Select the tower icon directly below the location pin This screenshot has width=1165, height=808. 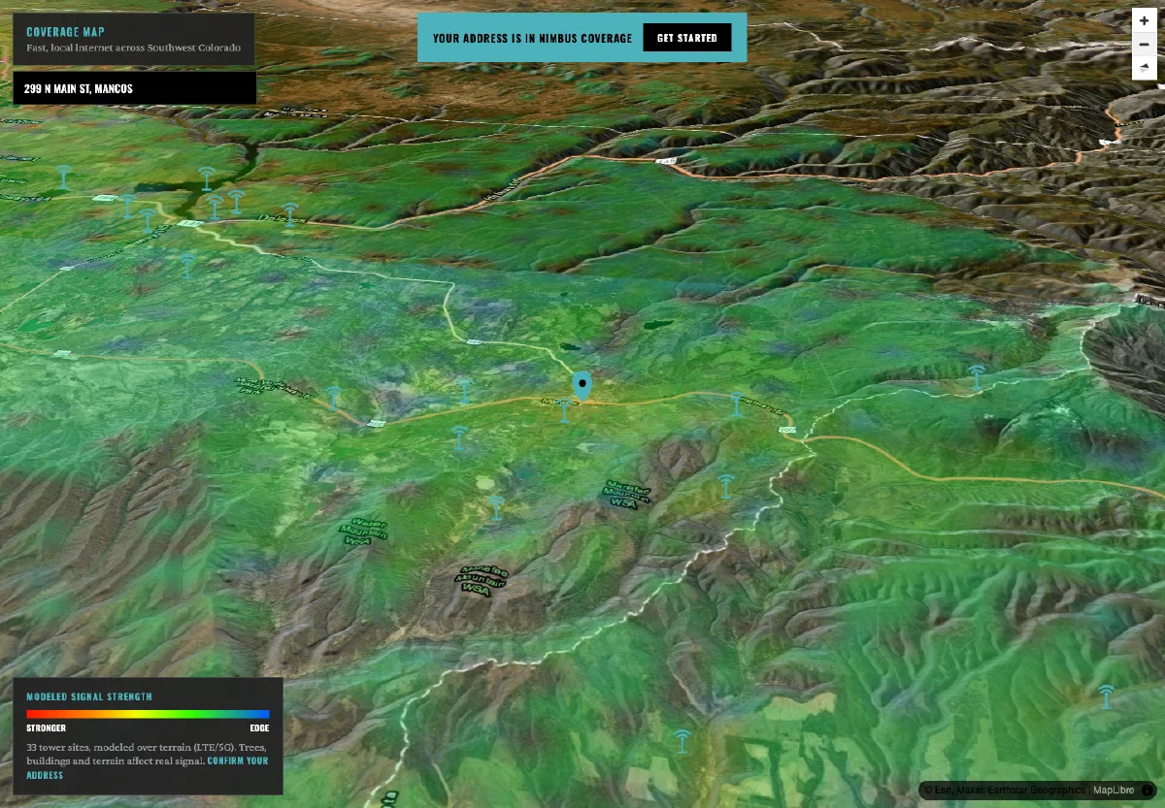(564, 411)
